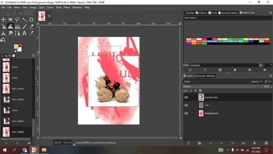Select the Crop tool
The height and width of the screenshot is (154, 273).
click(x=31, y=19)
